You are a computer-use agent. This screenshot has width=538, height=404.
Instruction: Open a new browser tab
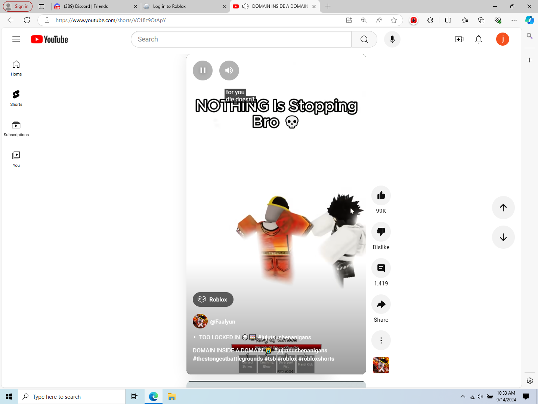point(328,6)
